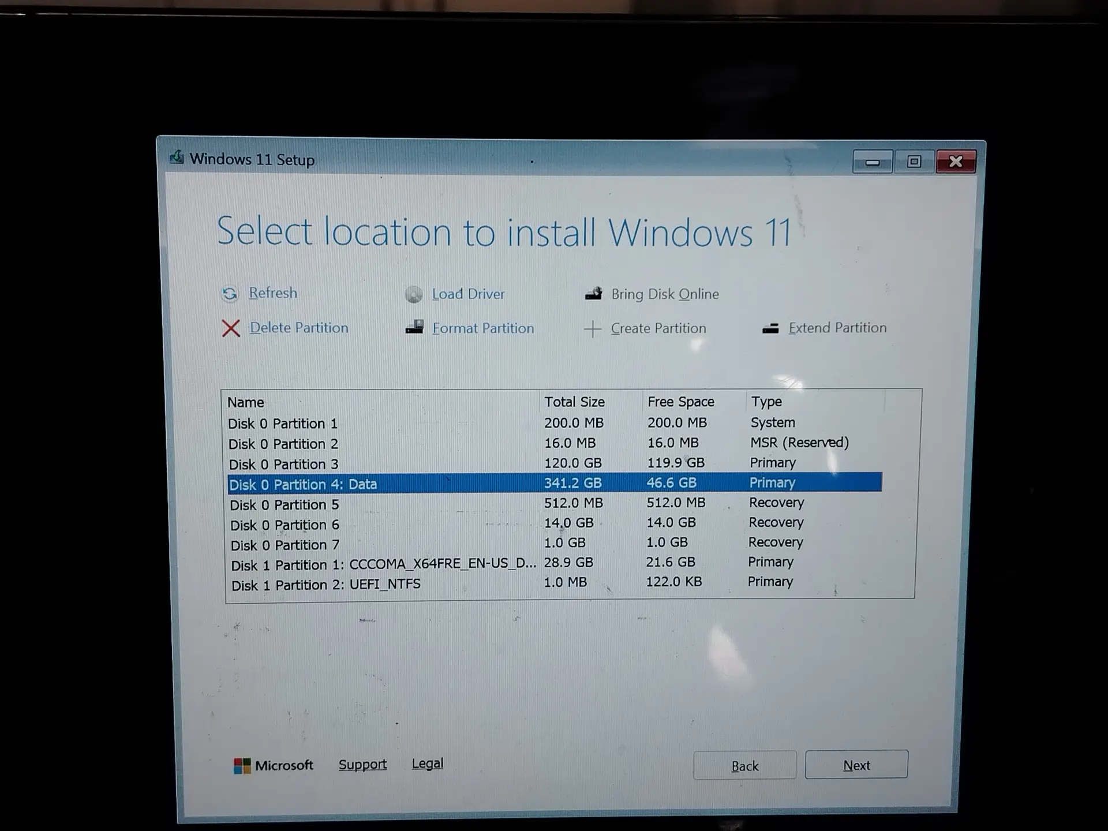Click the 512.0 MB total size cell
1108x831 pixels.
pos(574,503)
